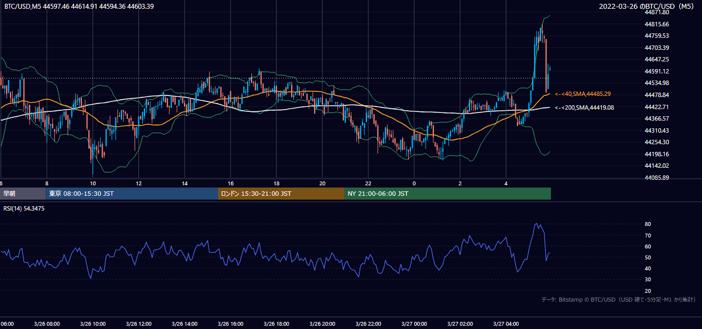The height and width of the screenshot is (329, 702).
Task: Click the '3/26 08:00' bottom time label
Action: pyautogui.click(x=46, y=324)
